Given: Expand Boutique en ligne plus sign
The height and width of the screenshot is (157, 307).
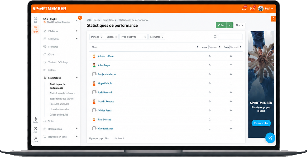Looking at the screenshot, I should click(76, 137).
